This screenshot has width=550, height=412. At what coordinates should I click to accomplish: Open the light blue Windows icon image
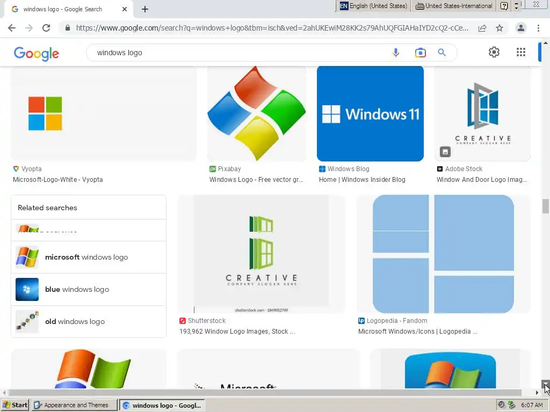[x=443, y=254]
